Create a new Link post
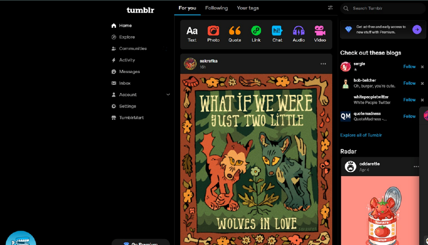 (x=256, y=34)
